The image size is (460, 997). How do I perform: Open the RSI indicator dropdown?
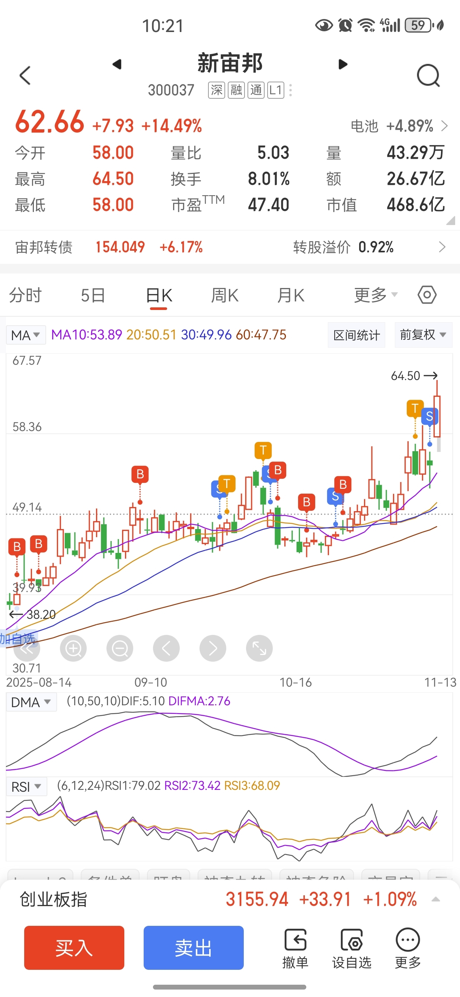coord(27,787)
